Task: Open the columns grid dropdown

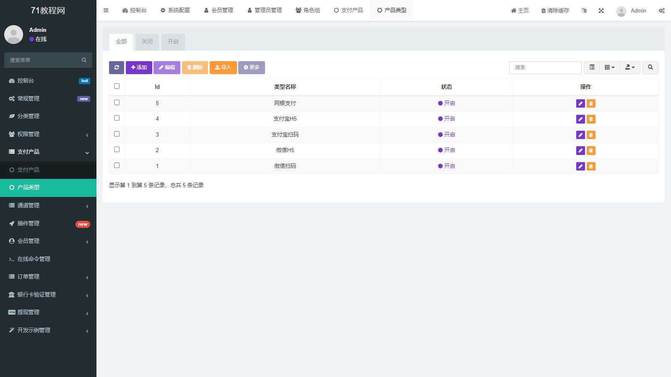Action: tap(609, 67)
